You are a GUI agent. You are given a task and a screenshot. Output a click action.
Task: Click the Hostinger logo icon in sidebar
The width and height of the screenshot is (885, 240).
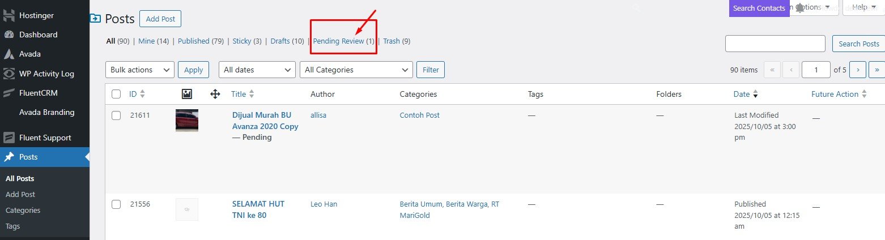click(8, 15)
